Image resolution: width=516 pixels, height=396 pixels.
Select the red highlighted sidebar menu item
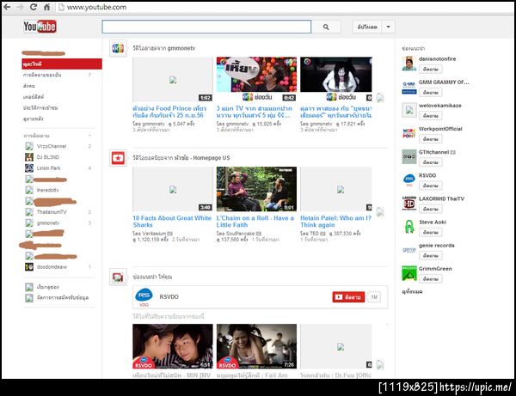(x=62, y=64)
